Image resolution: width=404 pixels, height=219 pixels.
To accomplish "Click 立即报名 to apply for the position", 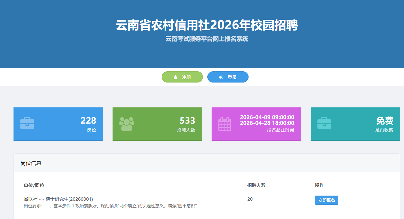I will pyautogui.click(x=326, y=200).
